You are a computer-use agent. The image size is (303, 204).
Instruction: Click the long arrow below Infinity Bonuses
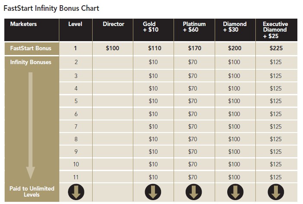coord(31,126)
